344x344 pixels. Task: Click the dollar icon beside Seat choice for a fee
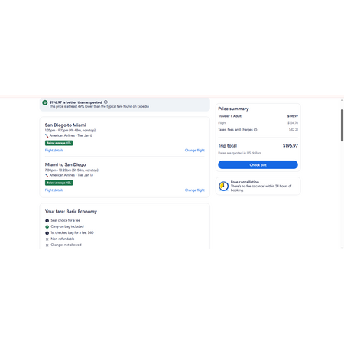47,220
